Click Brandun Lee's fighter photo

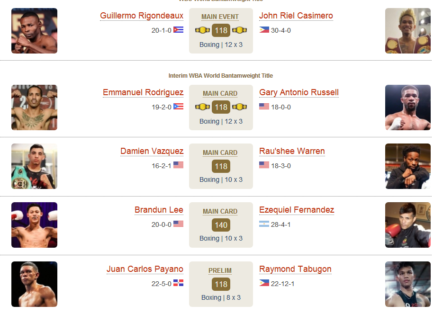35,225
